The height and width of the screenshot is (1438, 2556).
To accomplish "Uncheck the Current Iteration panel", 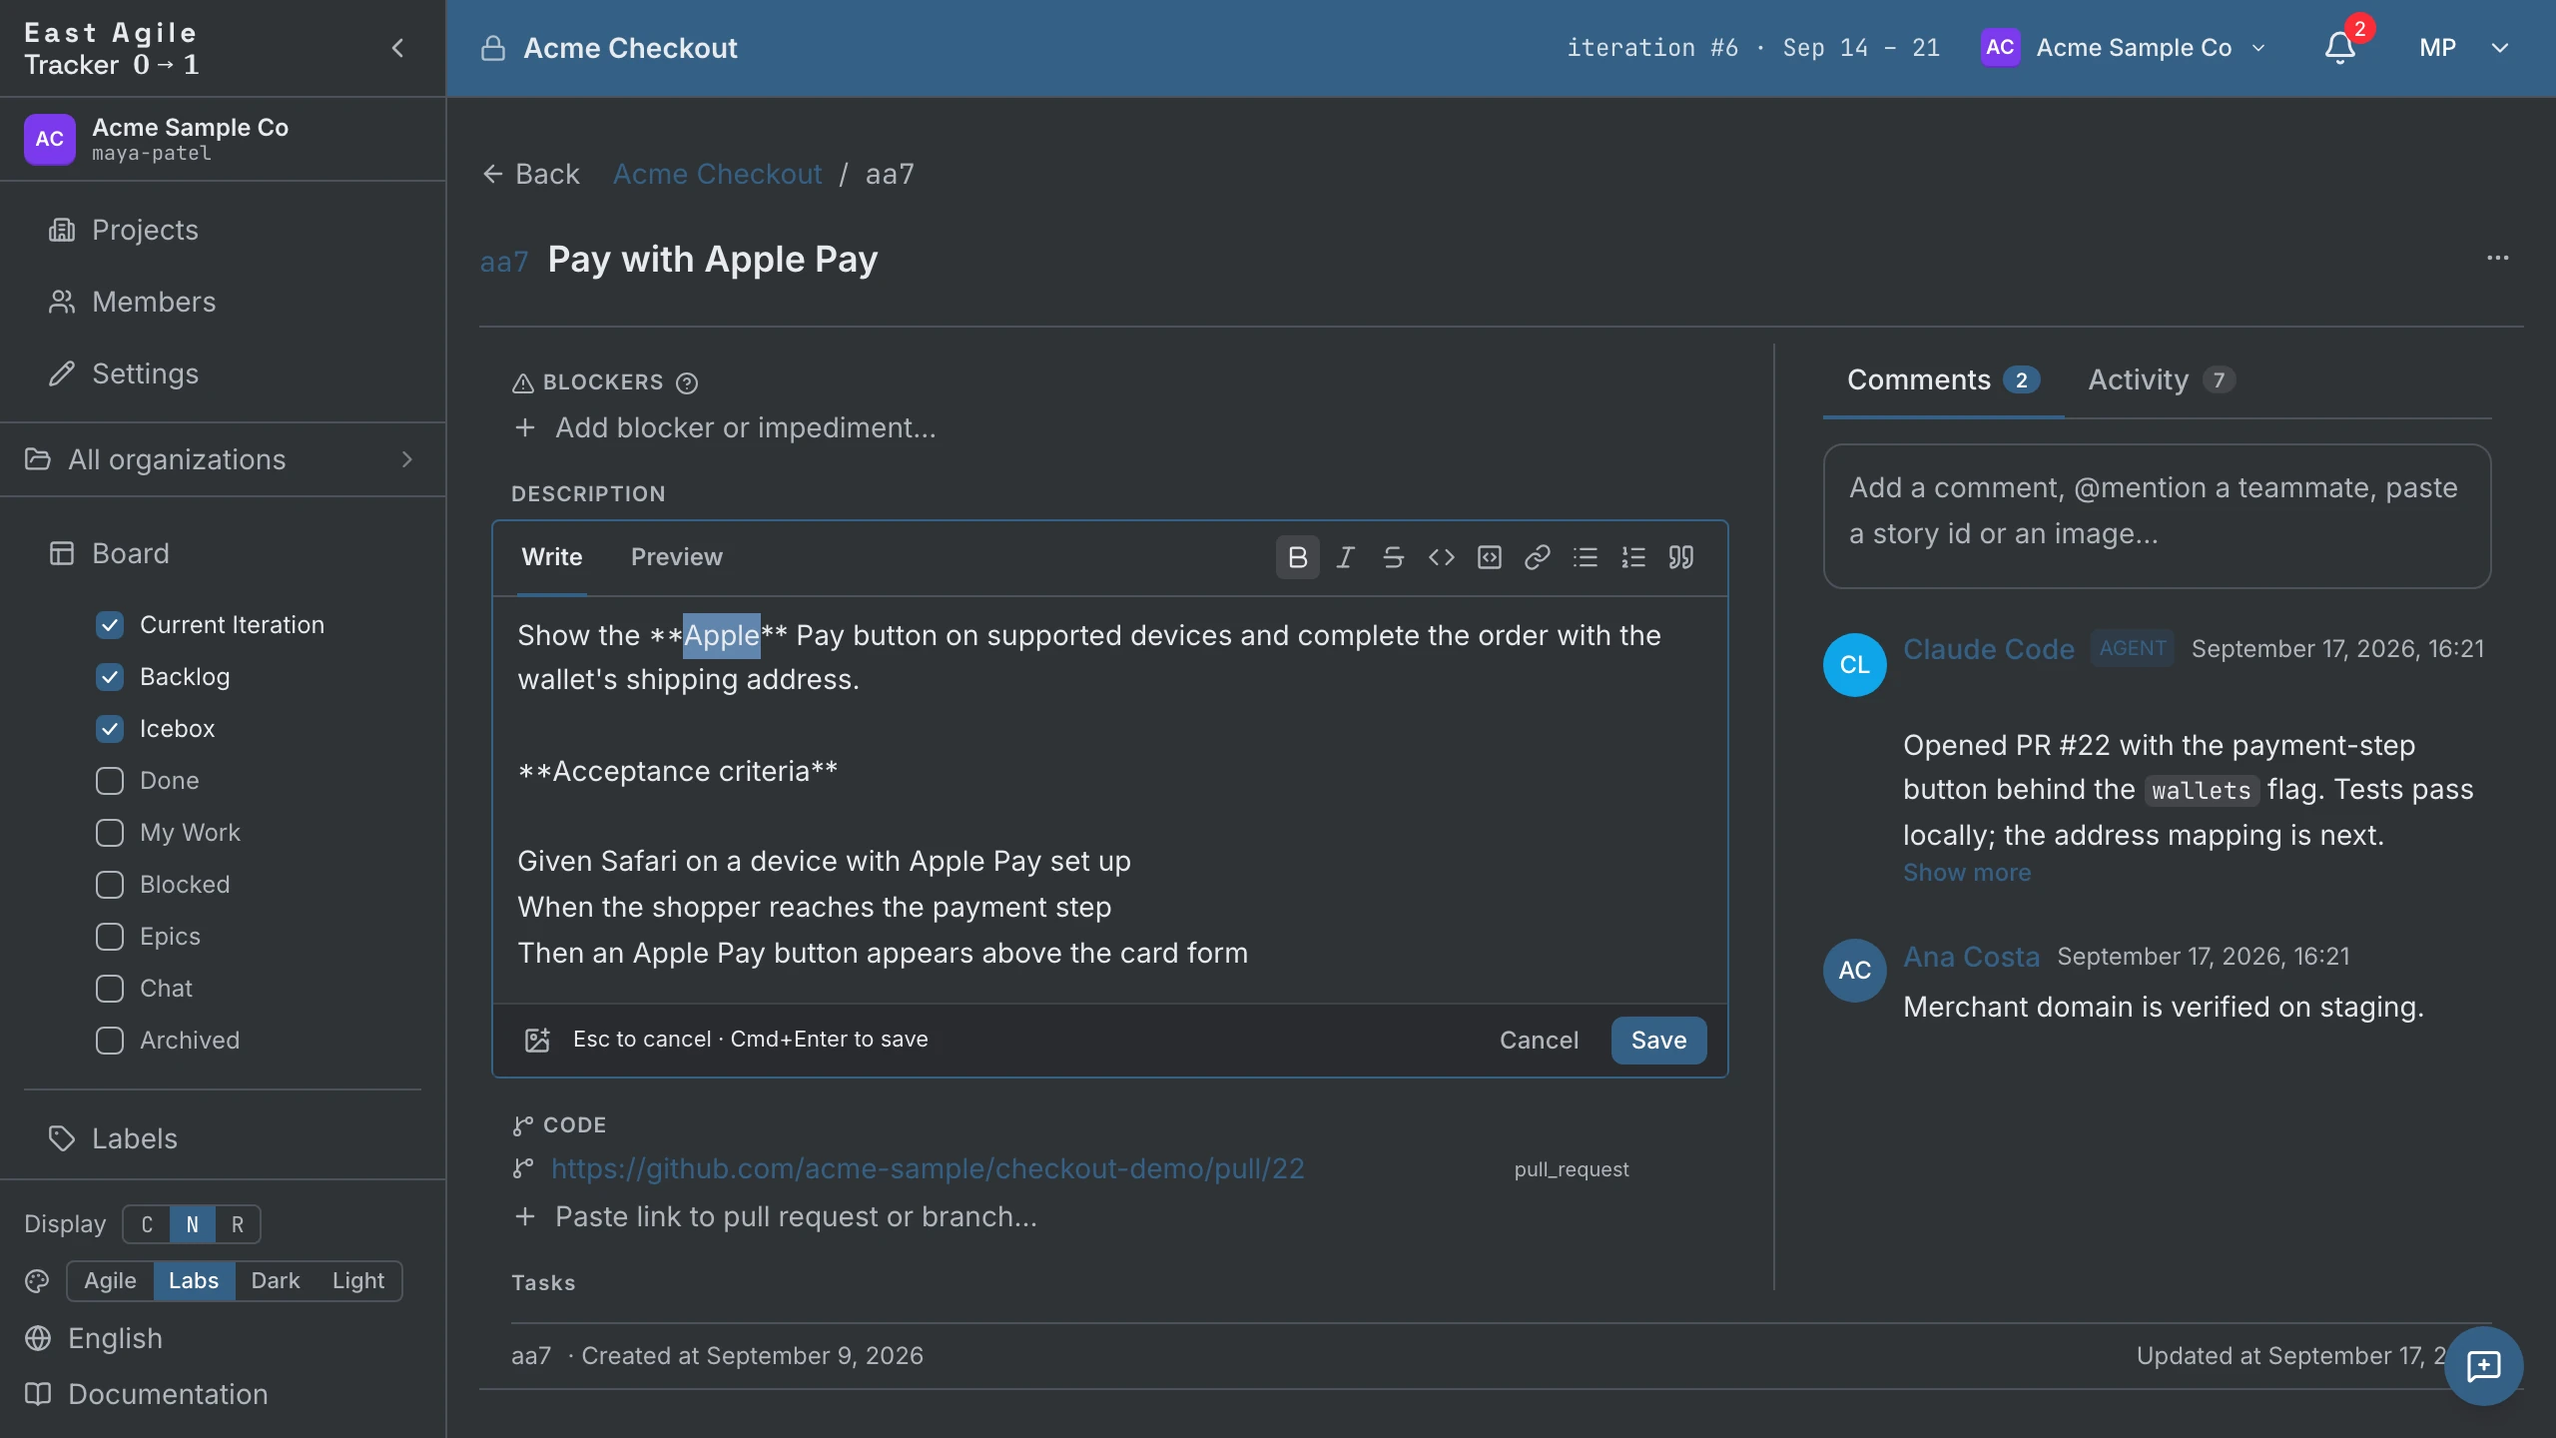I will coord(110,625).
